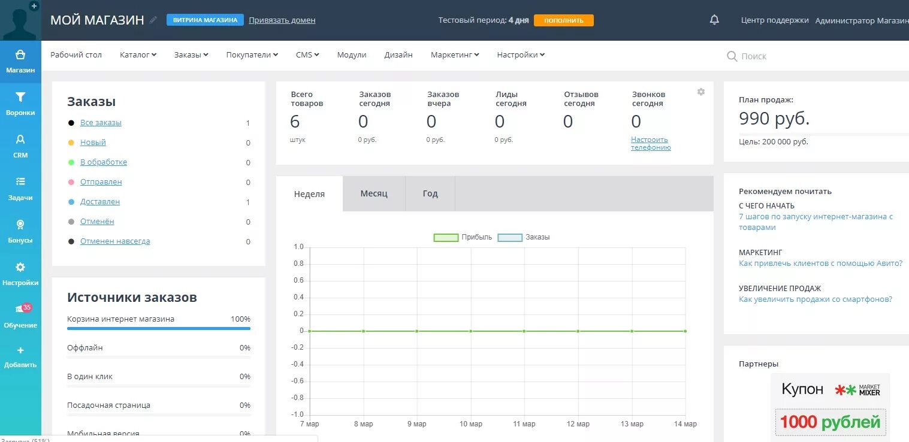Switch to the Месяц chart tab
The image size is (909, 442).
pyautogui.click(x=374, y=193)
